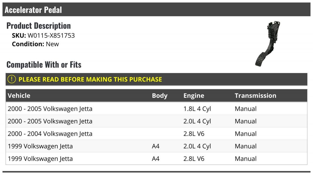Image resolution: width=313 pixels, height=175 pixels.
Task: Click the Compatible With or Fits heading
Action: tap(44, 64)
